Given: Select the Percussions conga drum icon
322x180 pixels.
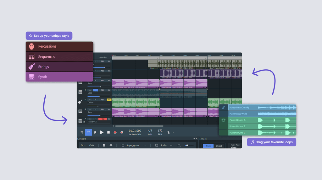Looking at the screenshot, I should tap(31, 46).
